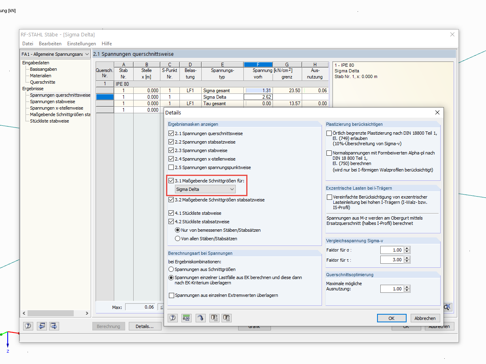Toggle 3.1 Maßgebende Schnittgrößen für checkbox
Screen dimensions: 486x364
pos(171,180)
